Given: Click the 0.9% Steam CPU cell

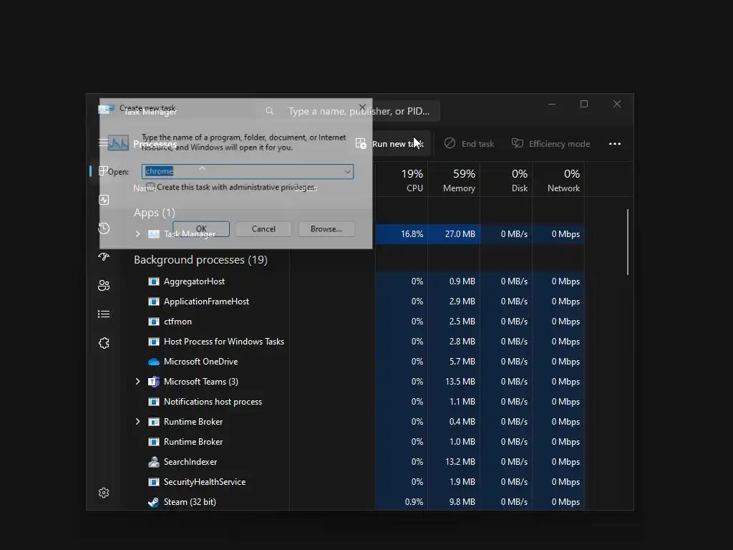Looking at the screenshot, I should click(402, 502).
